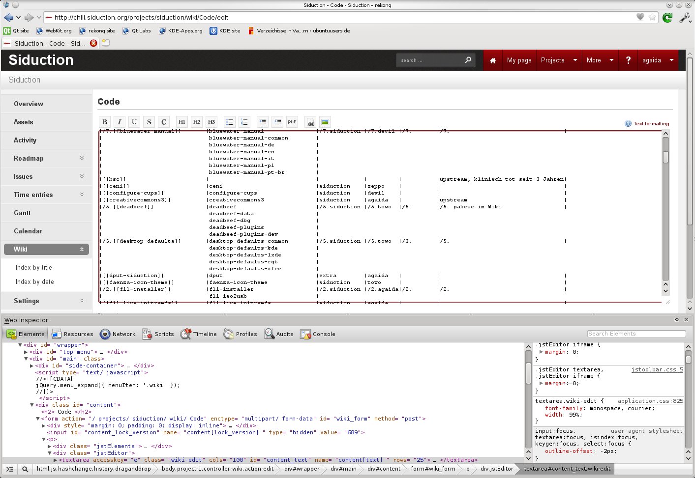Image resolution: width=695 pixels, height=478 pixels.
Task: Expand the Settings sidebar submenu
Action: tap(82, 301)
